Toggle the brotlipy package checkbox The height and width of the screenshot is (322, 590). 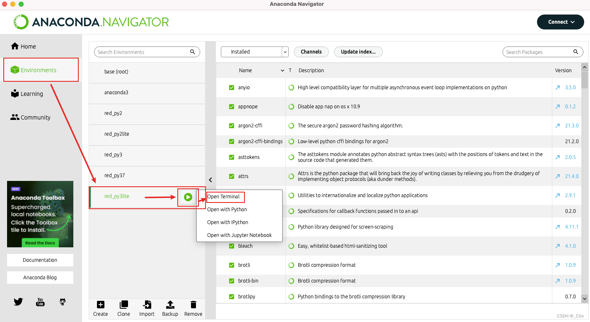(232, 297)
